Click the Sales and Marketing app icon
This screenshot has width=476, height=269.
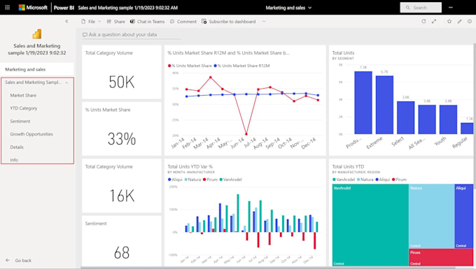coord(37,34)
